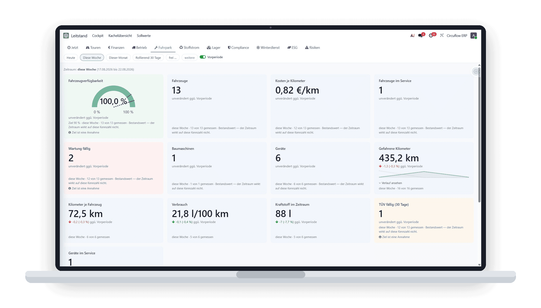Open the 'frei ...' custom range picker

(x=173, y=58)
